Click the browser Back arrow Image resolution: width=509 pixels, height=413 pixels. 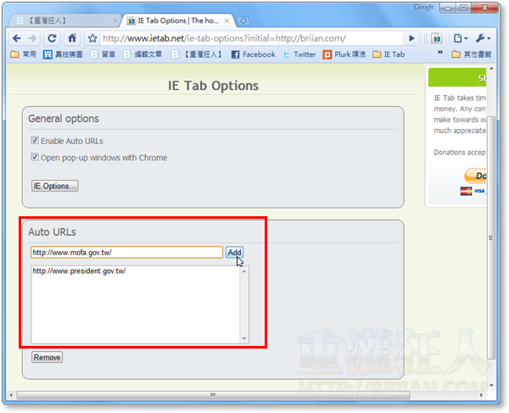tap(17, 38)
